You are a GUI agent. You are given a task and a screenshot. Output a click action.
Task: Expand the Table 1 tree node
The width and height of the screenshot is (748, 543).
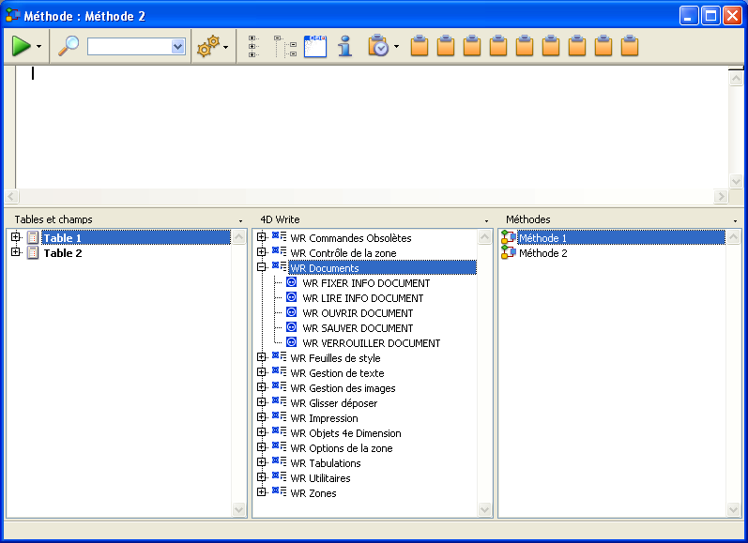tap(16, 238)
